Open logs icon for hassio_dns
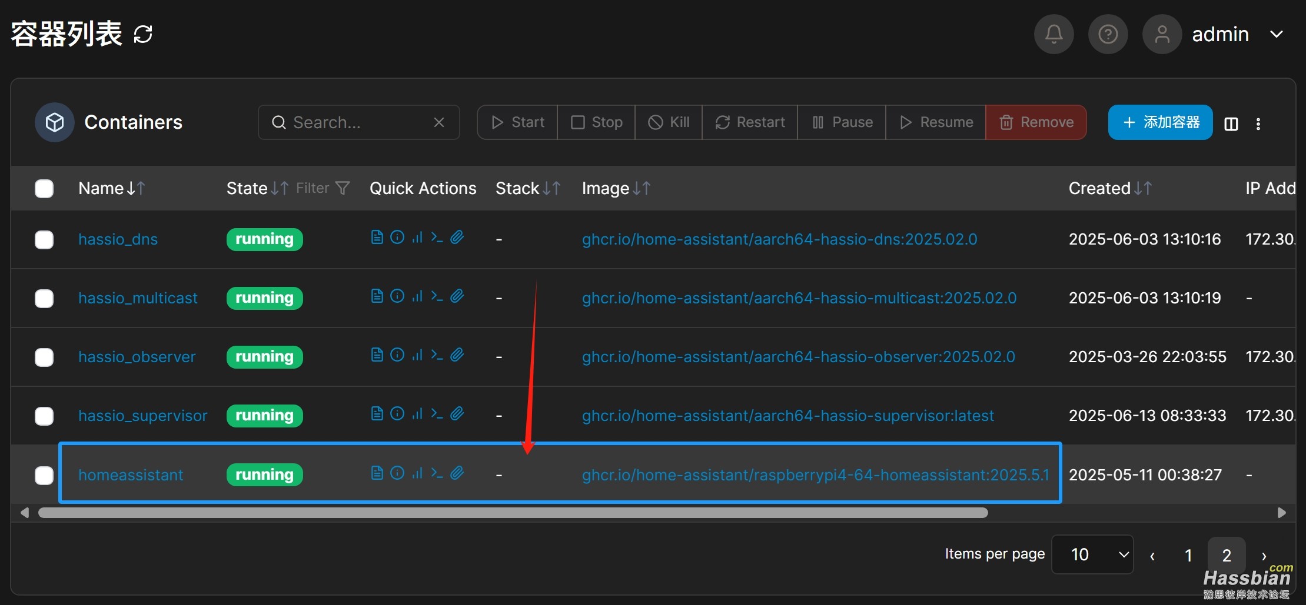 tap(377, 237)
